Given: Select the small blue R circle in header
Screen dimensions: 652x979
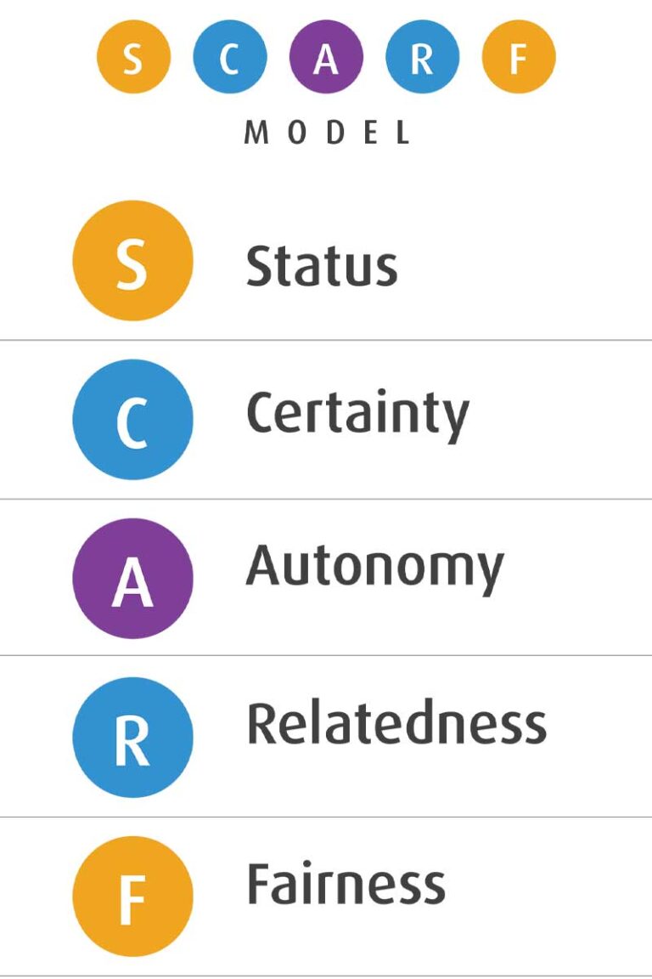Looking at the screenshot, I should pyautogui.click(x=423, y=57).
